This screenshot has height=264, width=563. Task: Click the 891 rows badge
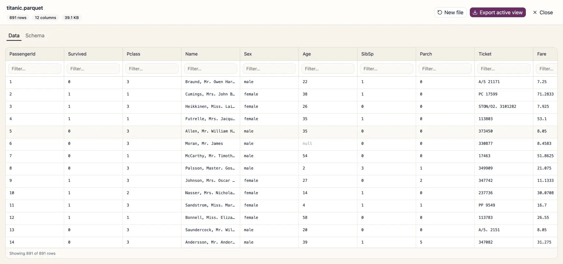[x=18, y=18]
